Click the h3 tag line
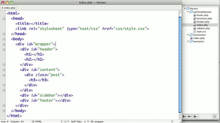The height and width of the screenshot is (123, 220). coord(38,80)
